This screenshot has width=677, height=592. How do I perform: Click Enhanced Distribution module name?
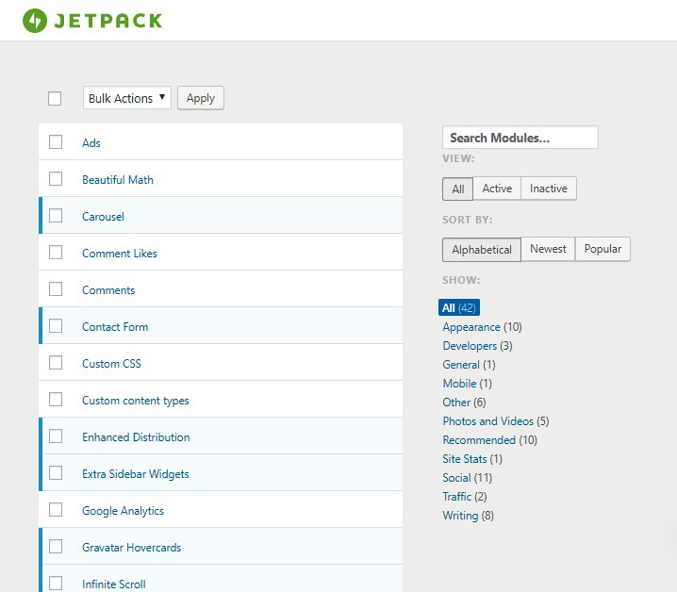(x=136, y=437)
